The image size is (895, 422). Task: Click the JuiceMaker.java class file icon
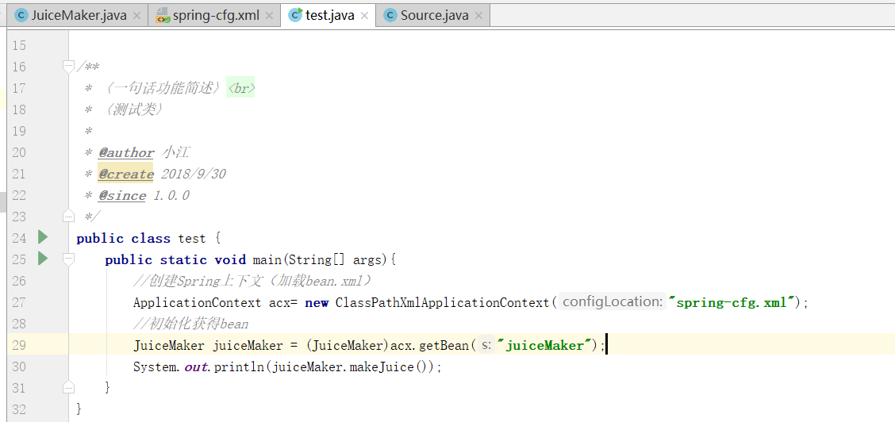pyautogui.click(x=22, y=15)
